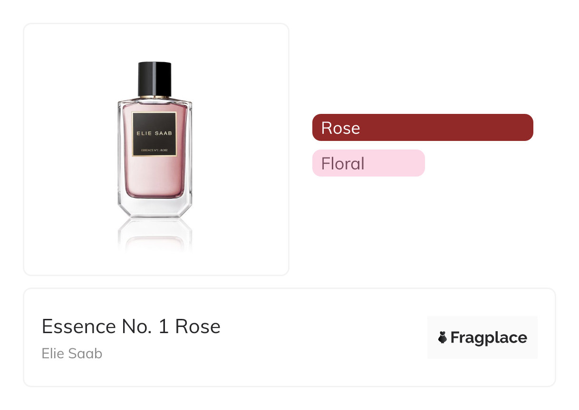
Task: Open the gray "Elie Saab" brand name link
Action: 72,354
